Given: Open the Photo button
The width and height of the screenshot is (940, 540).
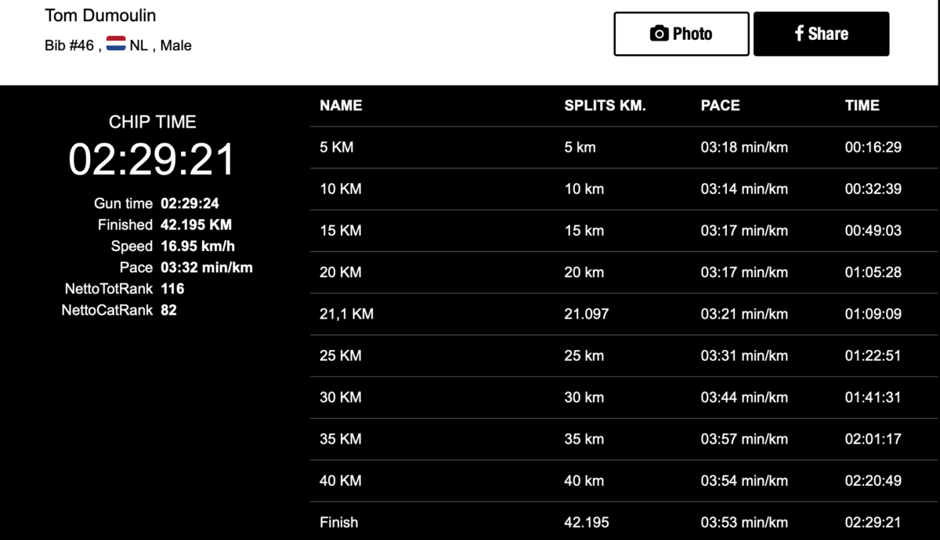Looking at the screenshot, I should [x=681, y=34].
